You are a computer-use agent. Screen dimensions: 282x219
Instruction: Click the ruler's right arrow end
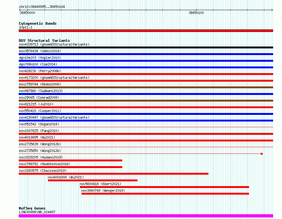[x=272, y=10]
